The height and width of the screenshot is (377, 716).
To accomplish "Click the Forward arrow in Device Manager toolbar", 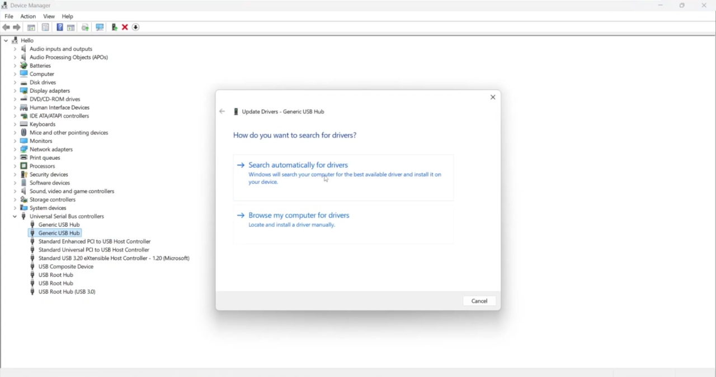I will [17, 27].
